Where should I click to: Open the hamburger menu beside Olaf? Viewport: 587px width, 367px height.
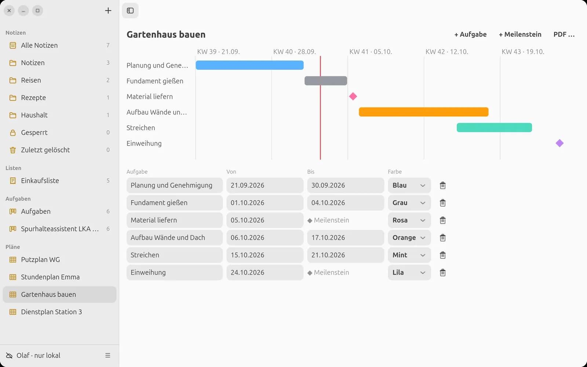[108, 355]
